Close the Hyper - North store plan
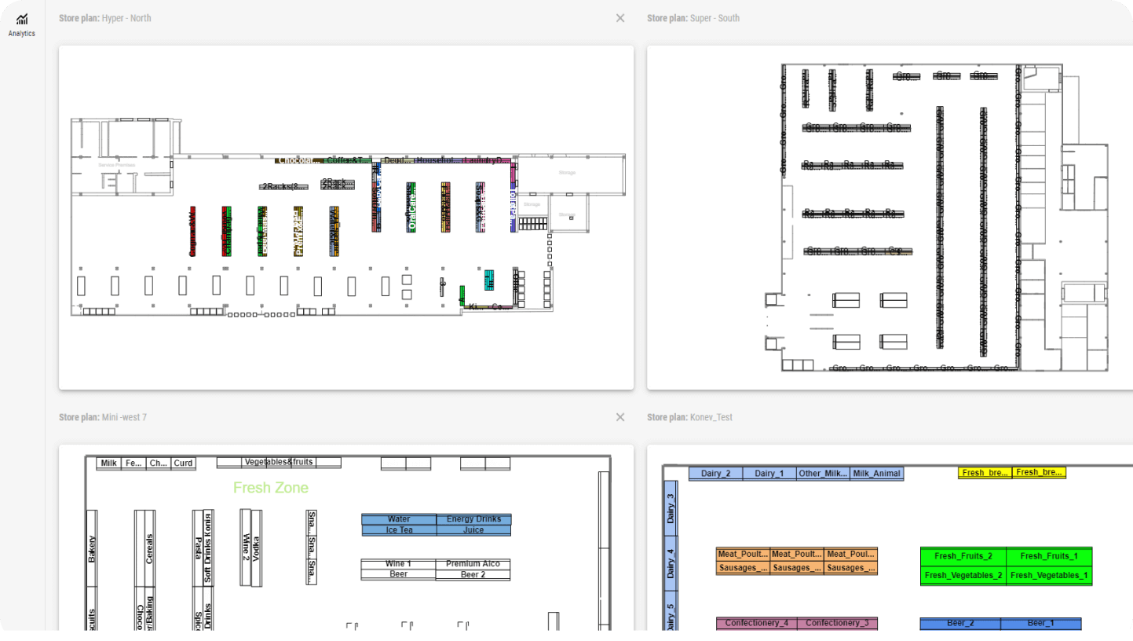1133x641 pixels. 620,18
